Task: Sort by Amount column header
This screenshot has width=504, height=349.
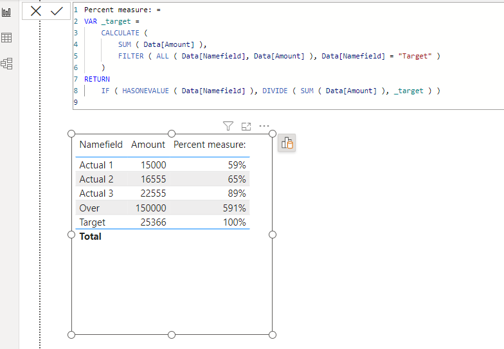Action: (148, 145)
